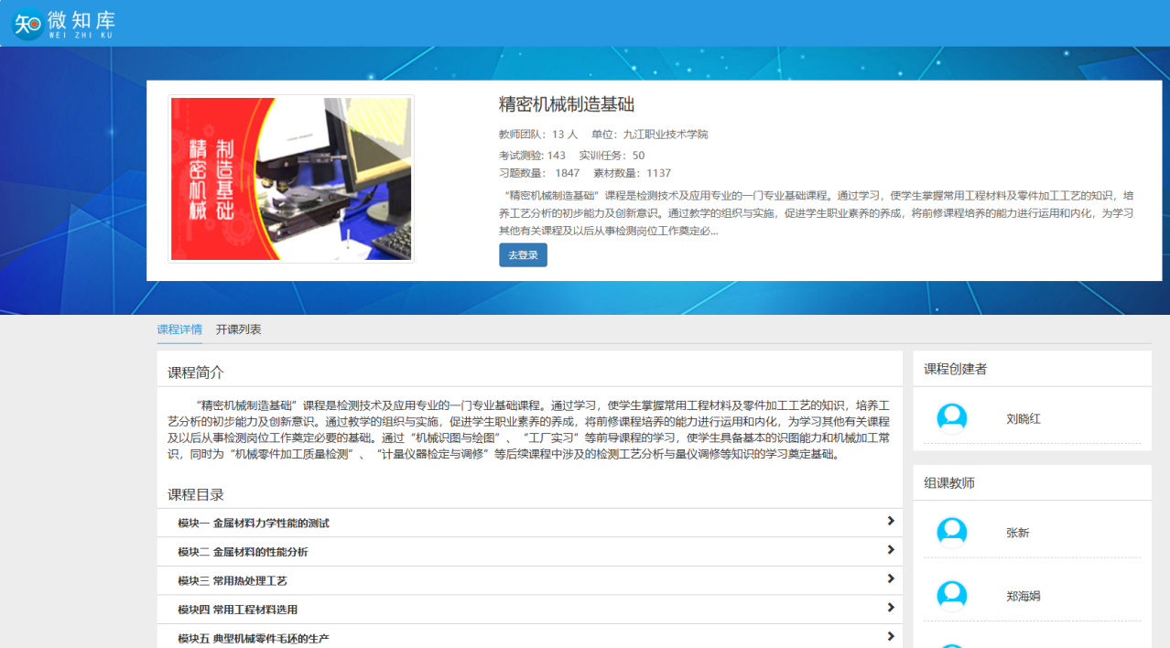Expand chevron for 模块一 金属材料力学性能的测试

coord(890,522)
